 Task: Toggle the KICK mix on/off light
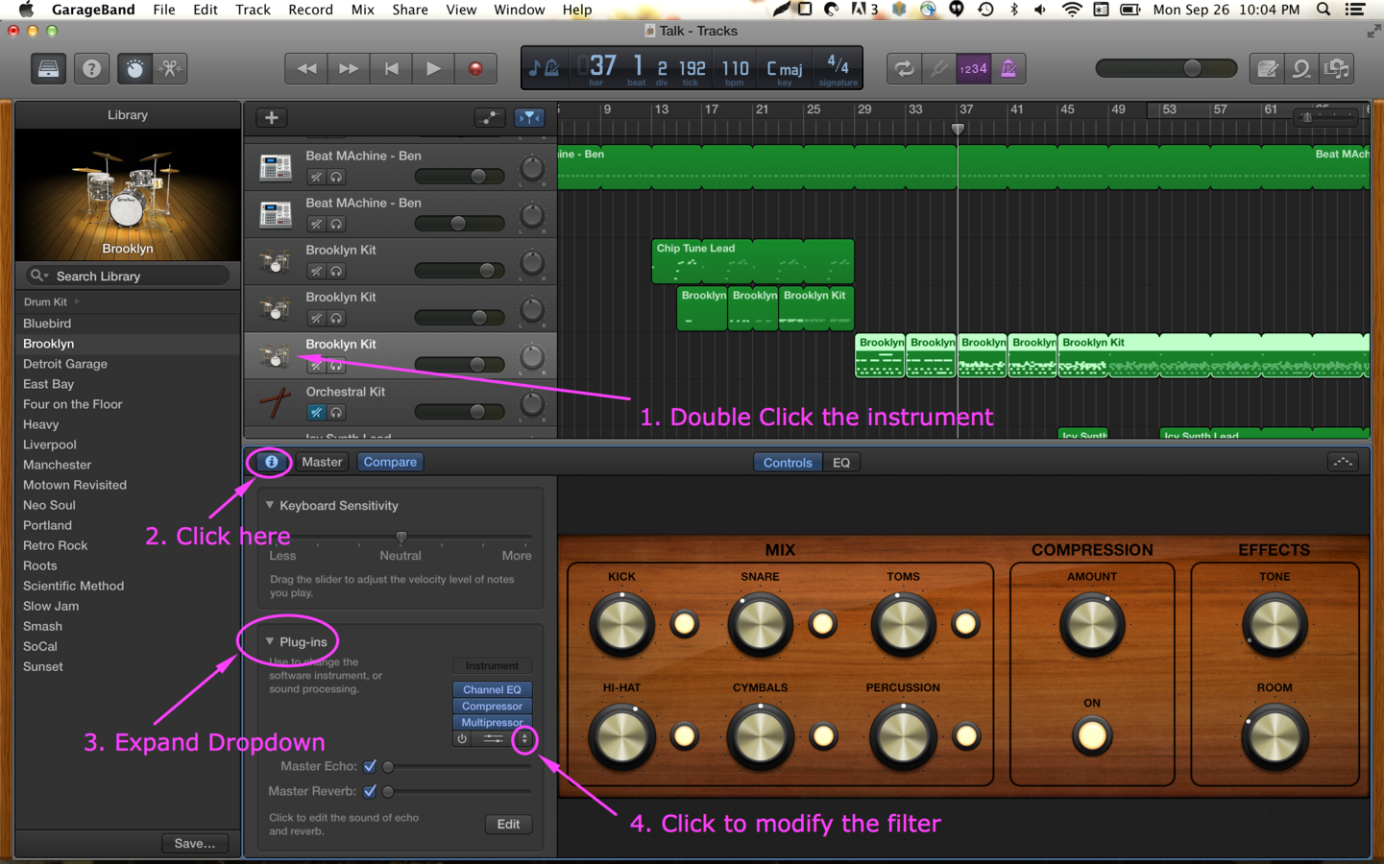click(684, 624)
